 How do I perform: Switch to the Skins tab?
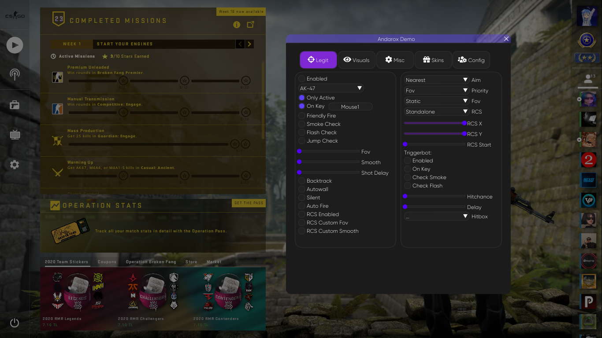pyautogui.click(x=433, y=60)
